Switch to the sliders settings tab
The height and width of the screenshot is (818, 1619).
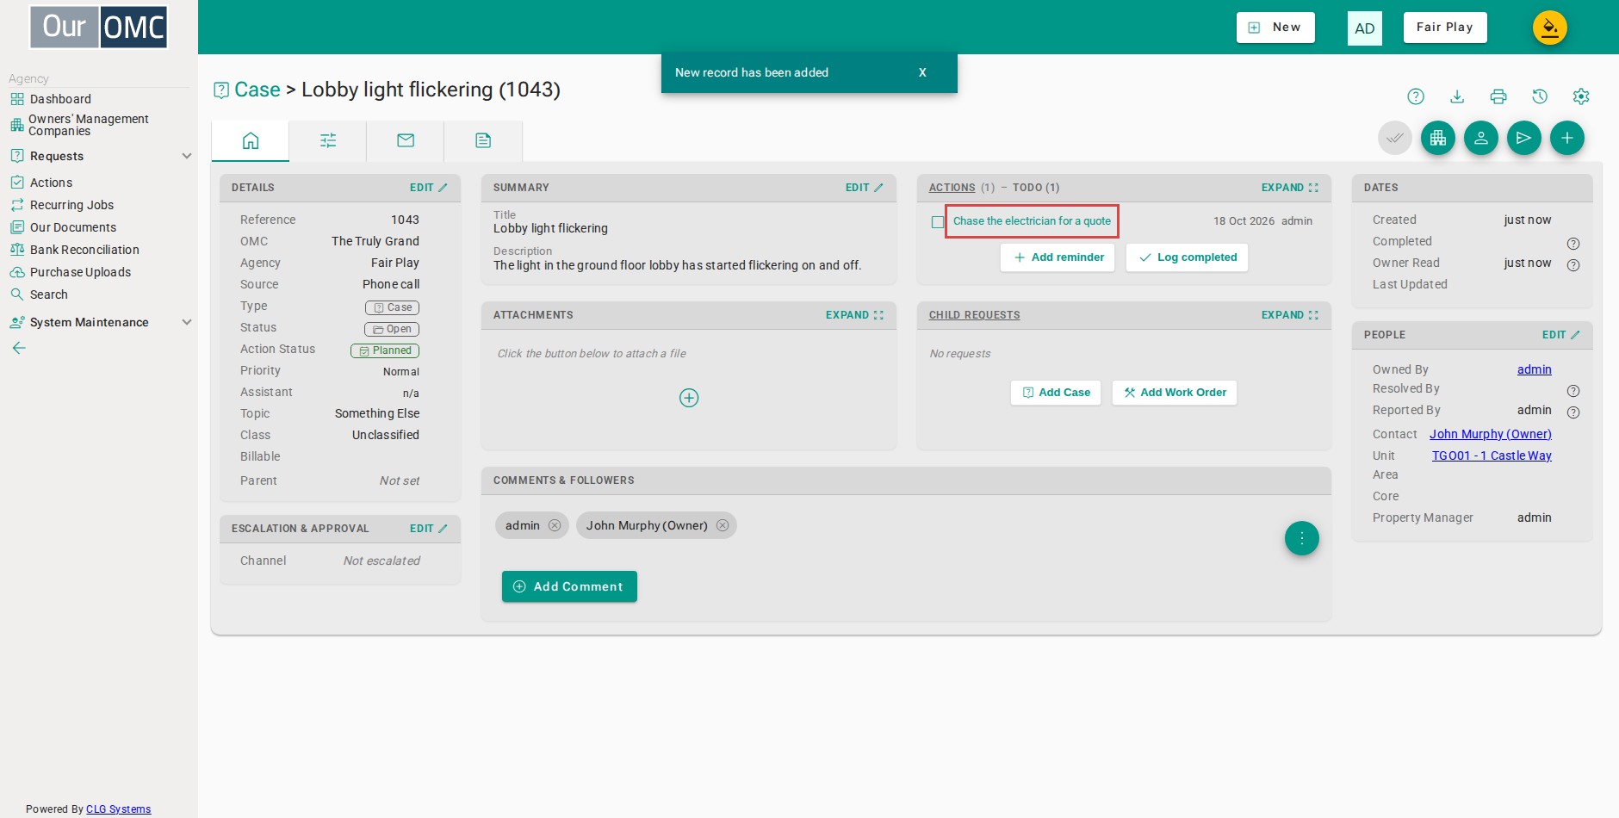click(x=328, y=140)
